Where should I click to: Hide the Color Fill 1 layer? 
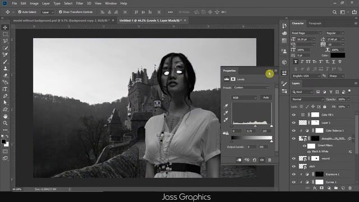(x=294, y=114)
